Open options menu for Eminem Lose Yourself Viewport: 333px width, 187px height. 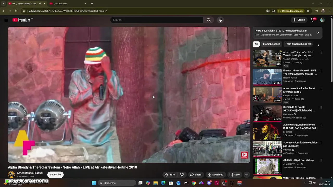(321, 71)
